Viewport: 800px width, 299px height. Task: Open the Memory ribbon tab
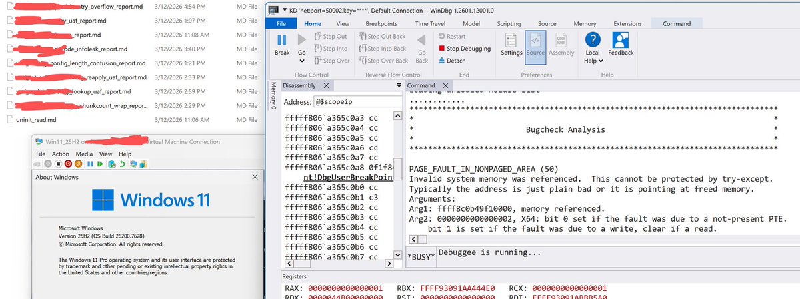tap(585, 23)
